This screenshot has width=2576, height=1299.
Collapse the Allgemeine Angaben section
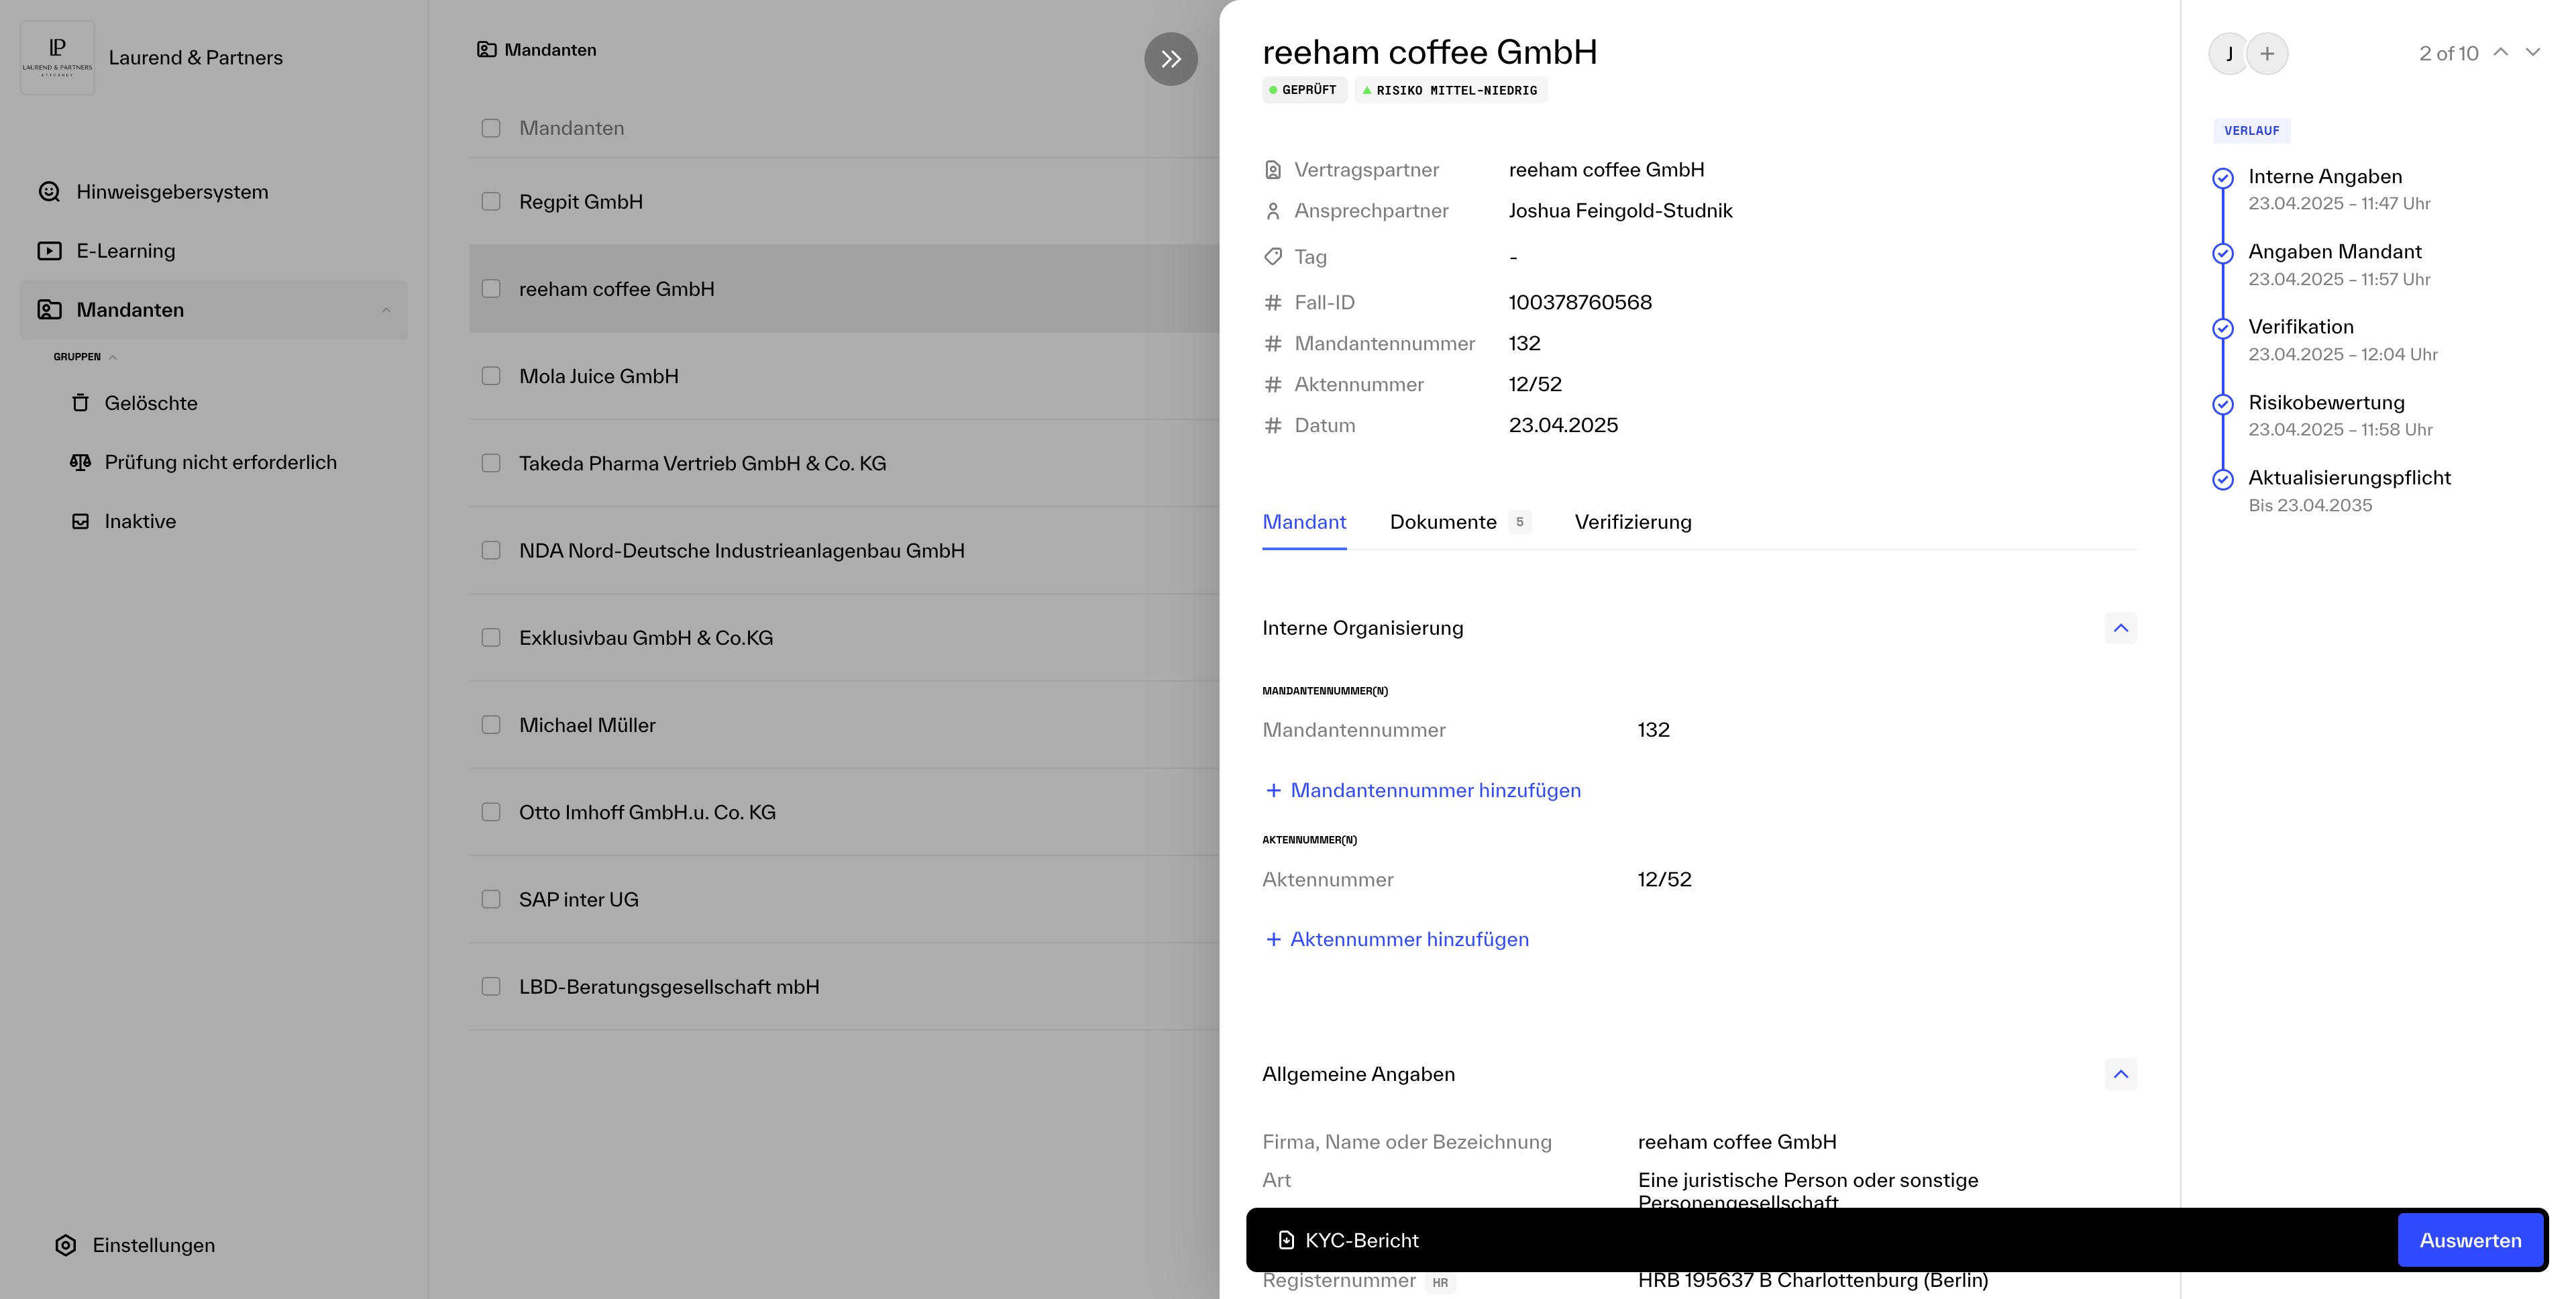tap(2121, 1074)
